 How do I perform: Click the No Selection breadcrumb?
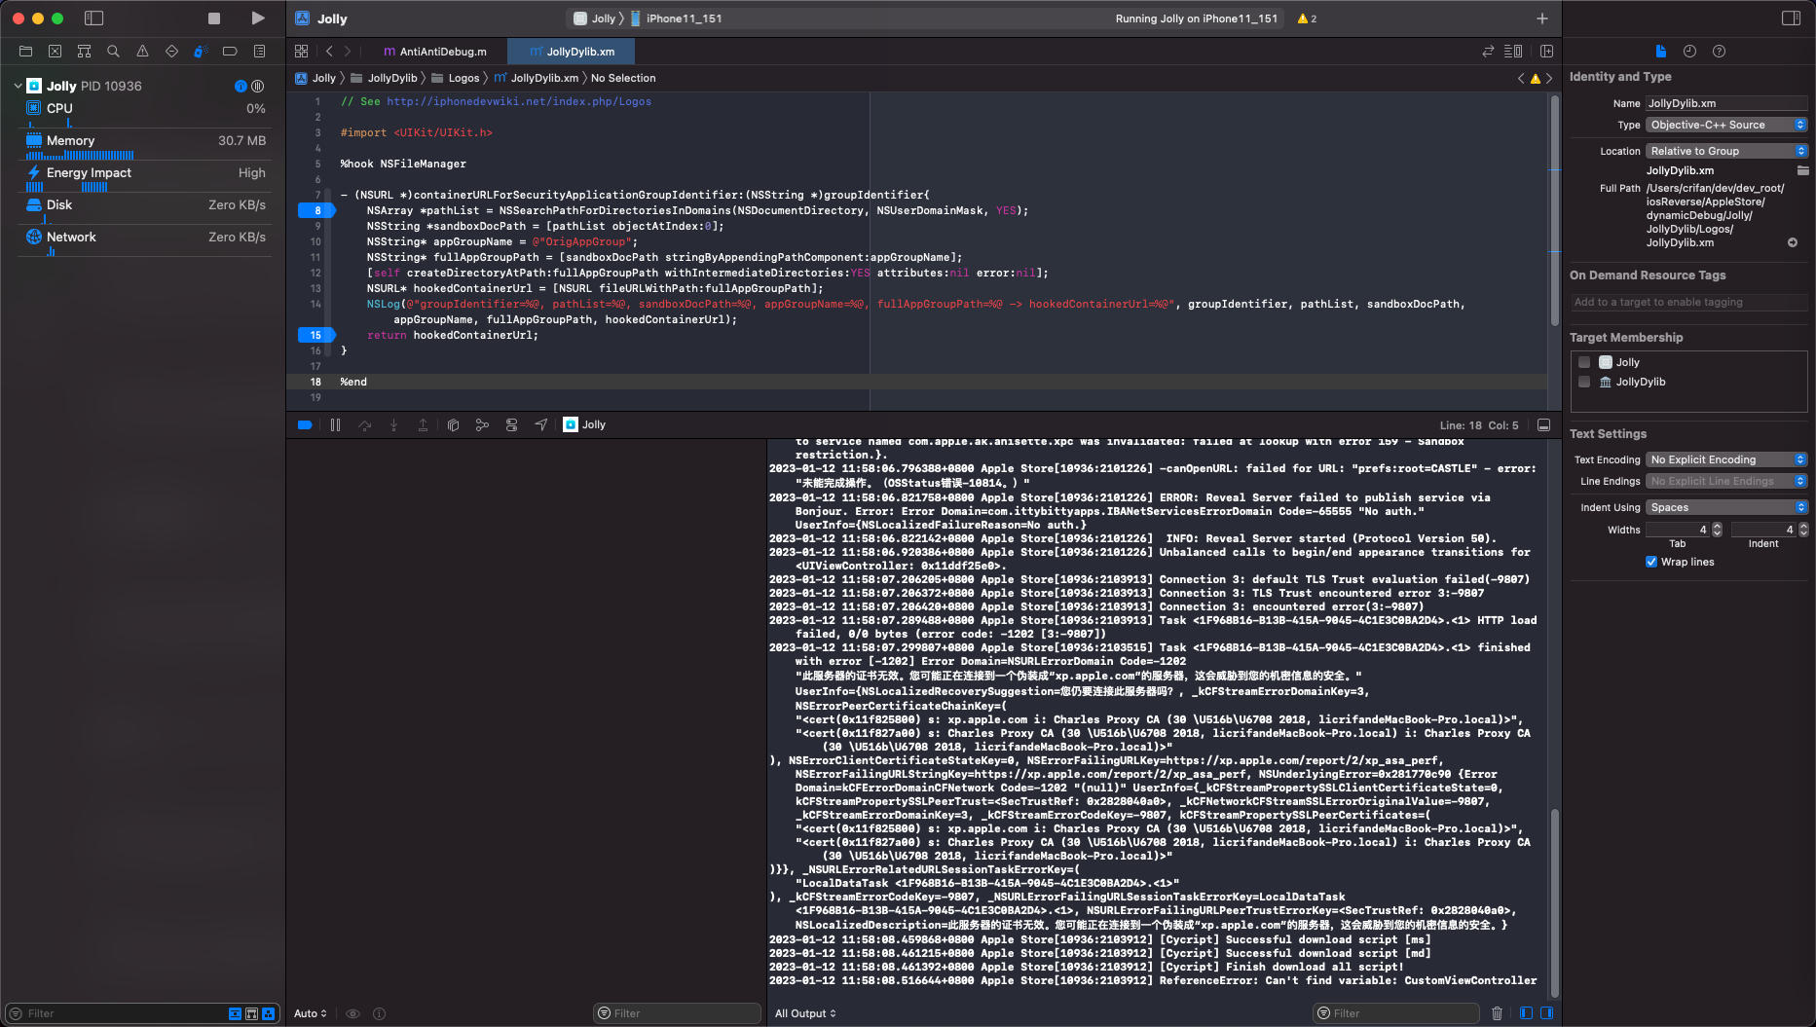623,78
